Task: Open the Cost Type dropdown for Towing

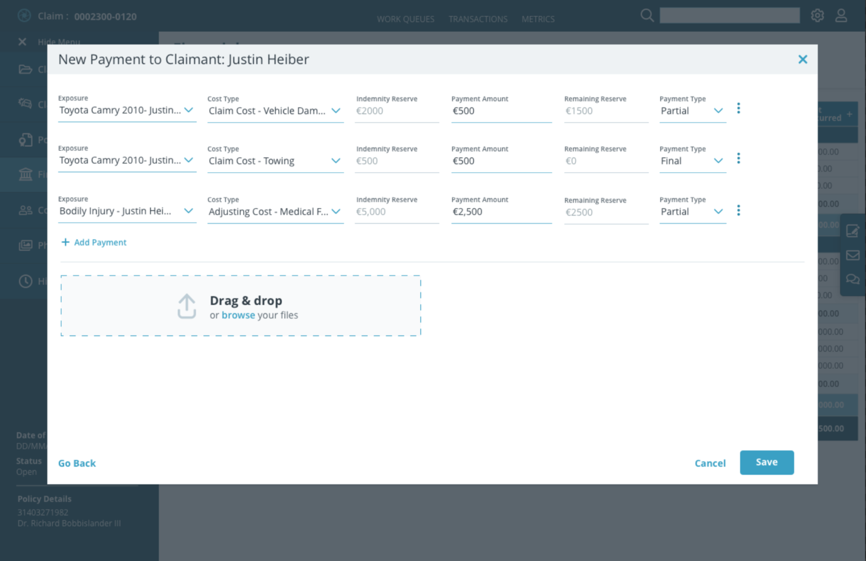Action: pyautogui.click(x=337, y=161)
